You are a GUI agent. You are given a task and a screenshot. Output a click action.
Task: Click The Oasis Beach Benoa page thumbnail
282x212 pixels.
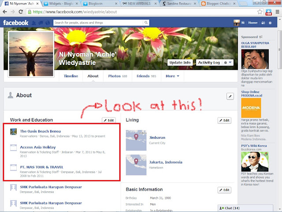point(14,132)
